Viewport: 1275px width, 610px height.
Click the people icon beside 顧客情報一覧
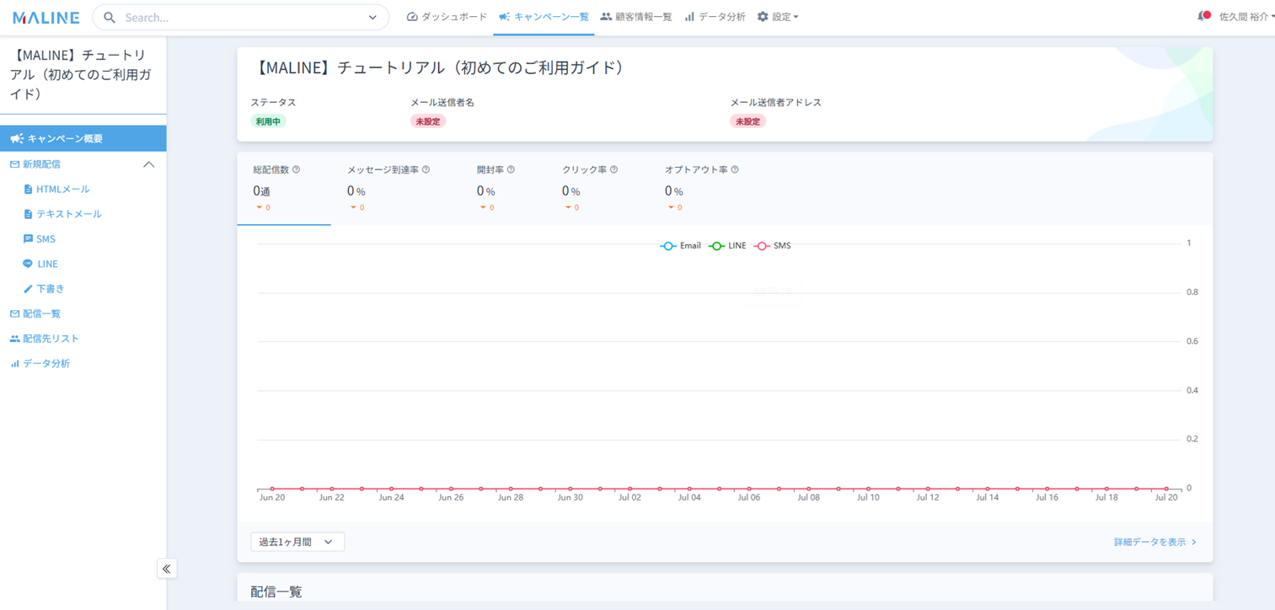606,17
